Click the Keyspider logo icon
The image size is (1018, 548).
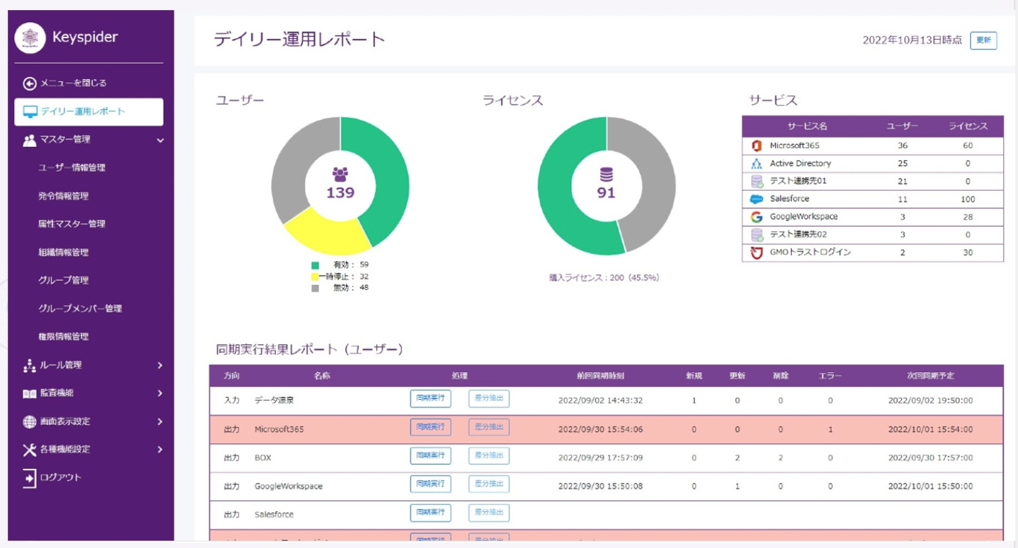[30, 38]
